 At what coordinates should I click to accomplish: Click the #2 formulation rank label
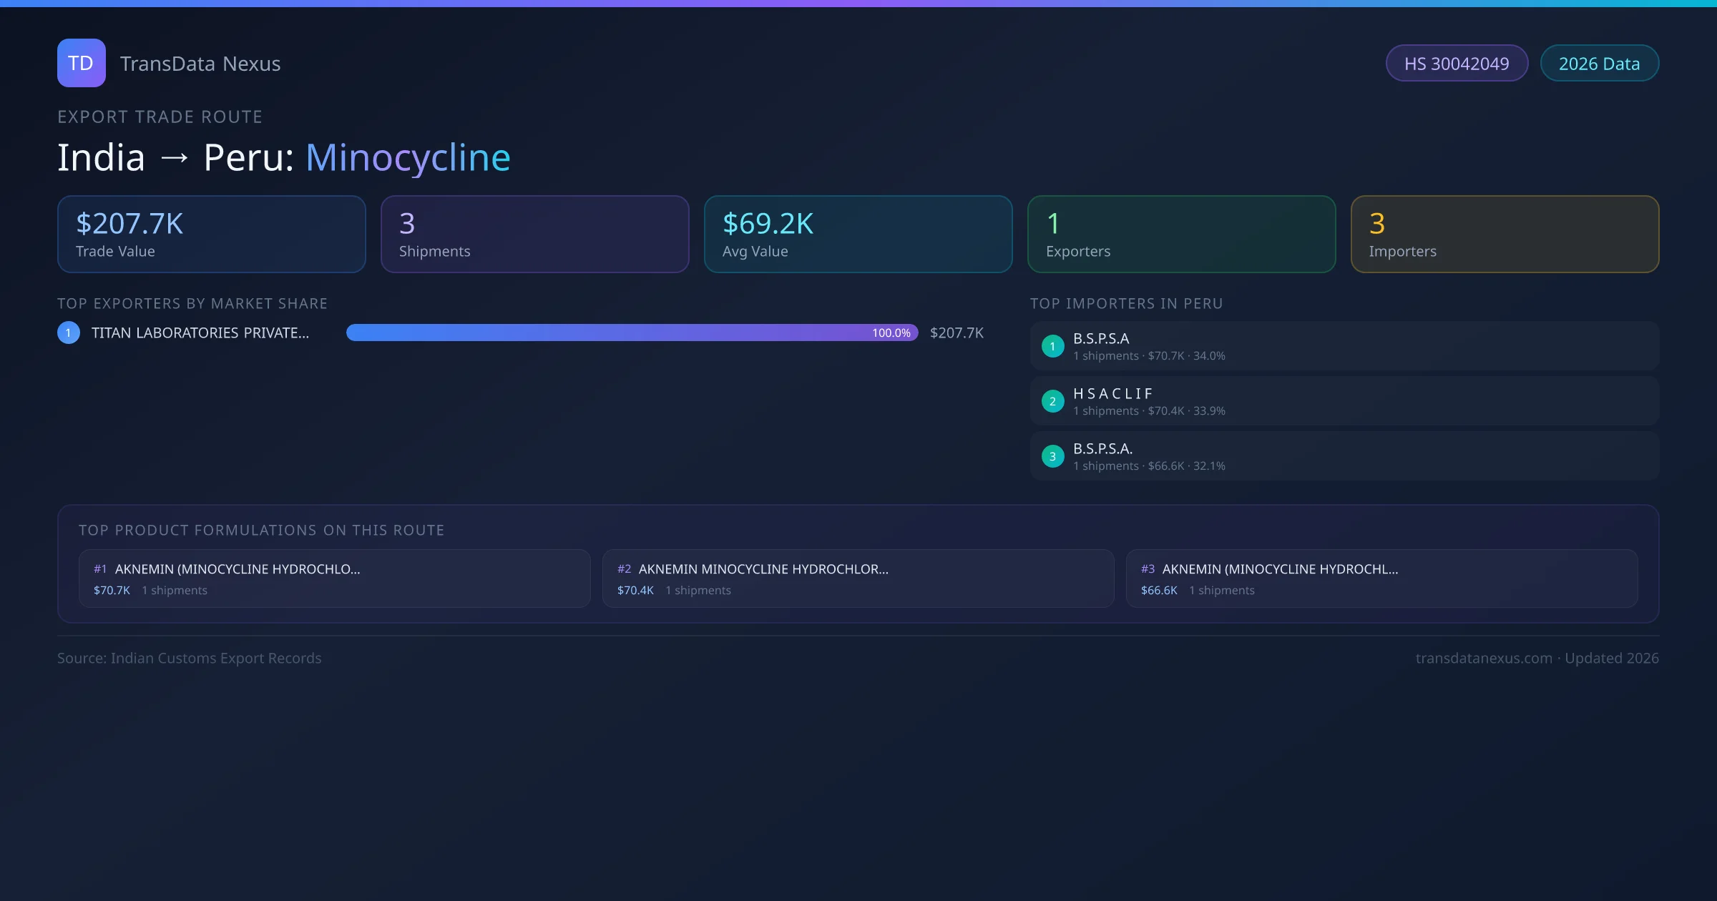pos(624,569)
